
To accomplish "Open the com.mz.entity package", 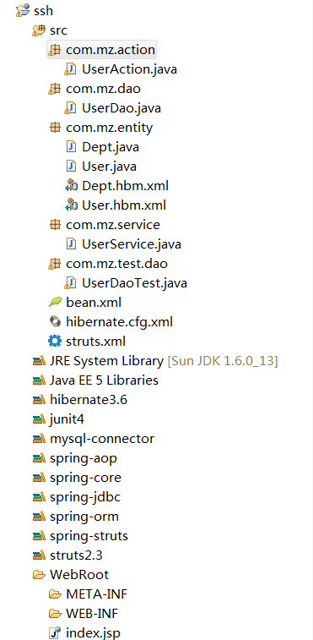I will 109,128.
